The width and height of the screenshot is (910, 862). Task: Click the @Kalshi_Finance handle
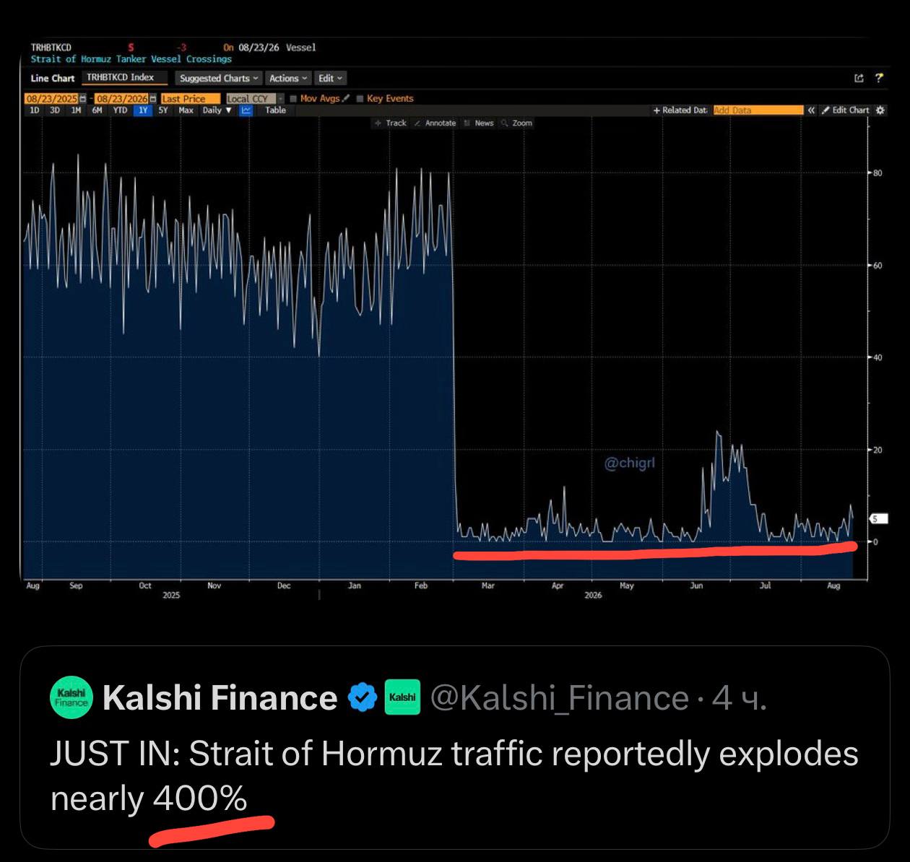point(559,698)
